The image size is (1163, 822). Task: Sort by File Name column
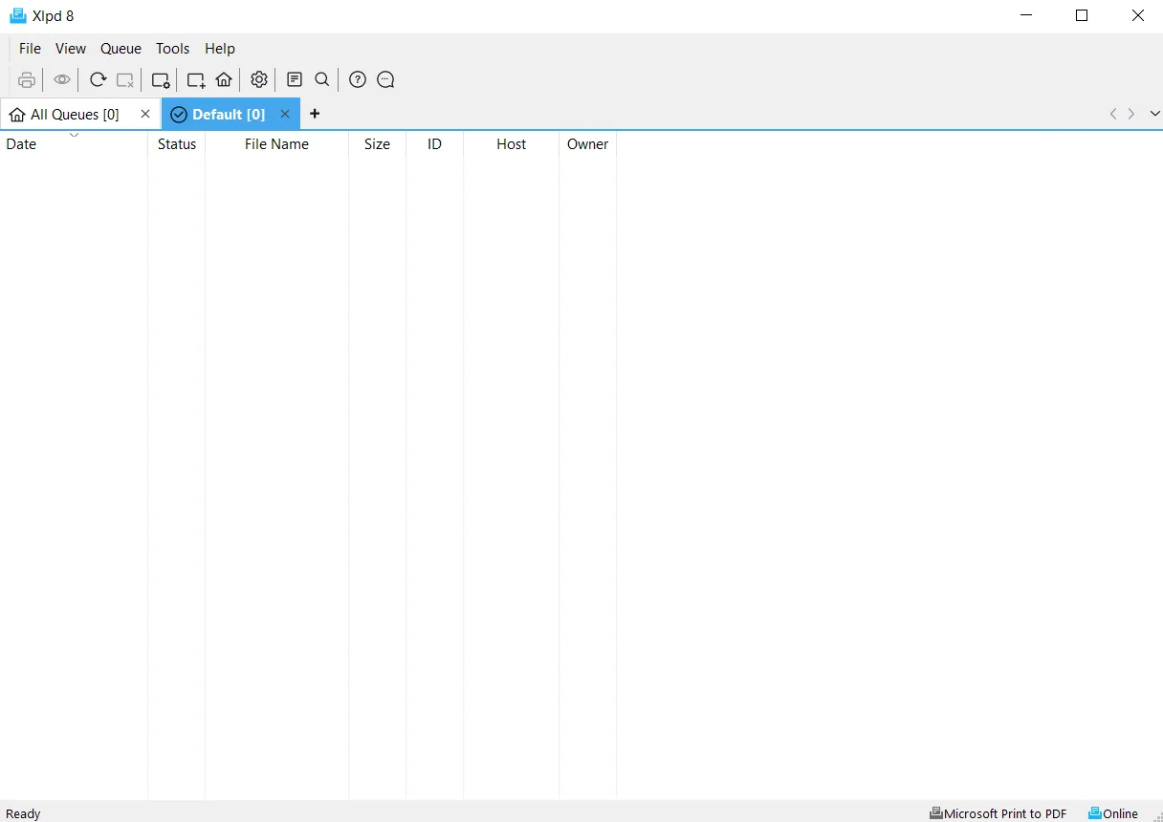tap(277, 144)
